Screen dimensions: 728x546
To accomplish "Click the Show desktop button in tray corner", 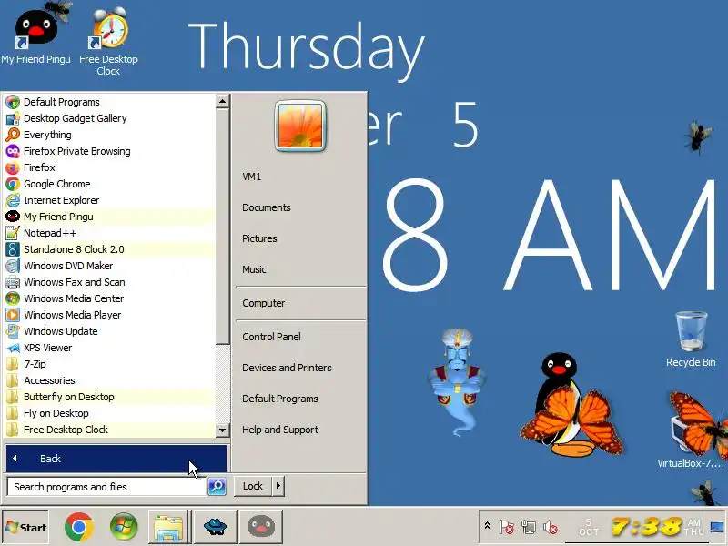I will 717,527.
